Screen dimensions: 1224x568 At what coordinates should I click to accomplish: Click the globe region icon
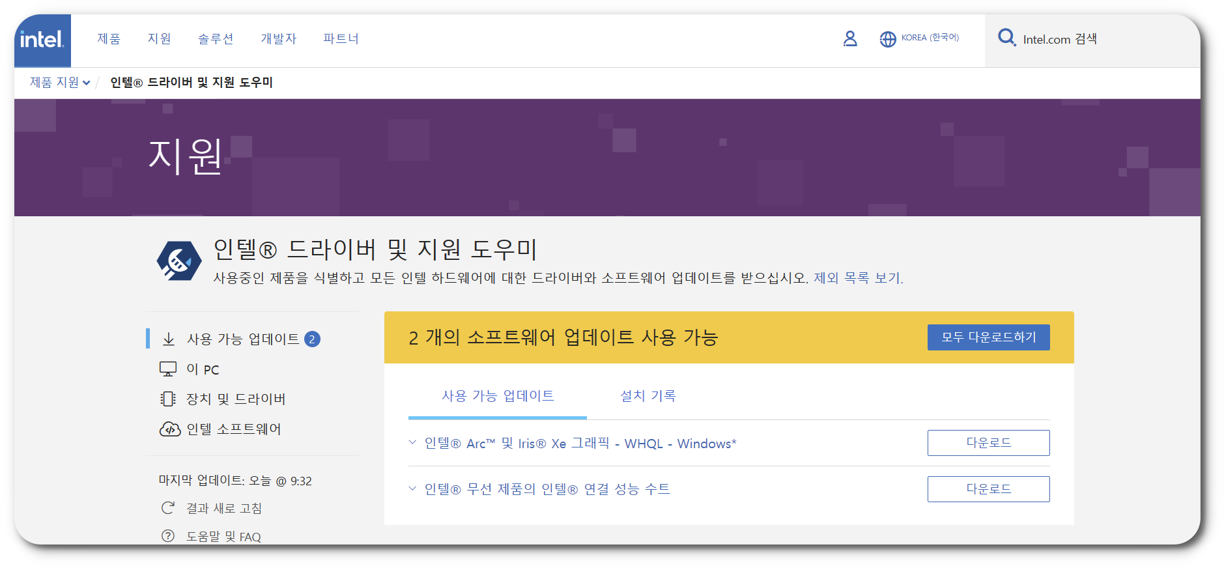pyautogui.click(x=888, y=39)
